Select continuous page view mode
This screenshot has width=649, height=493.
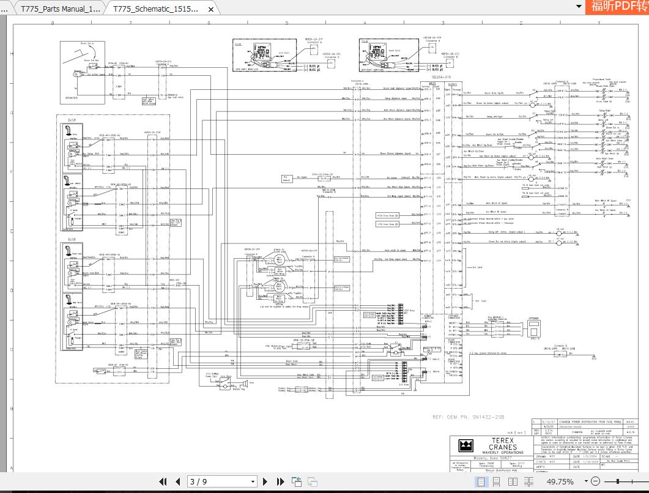496,481
